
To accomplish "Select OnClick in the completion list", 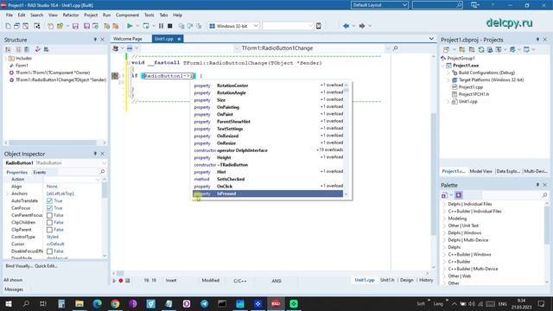I will 268,187.
